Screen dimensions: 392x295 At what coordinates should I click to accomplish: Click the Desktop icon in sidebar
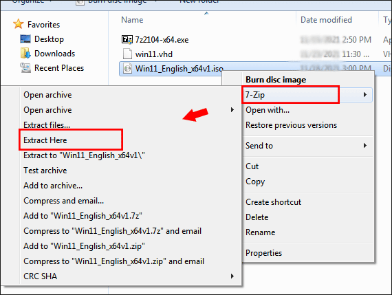pos(25,39)
